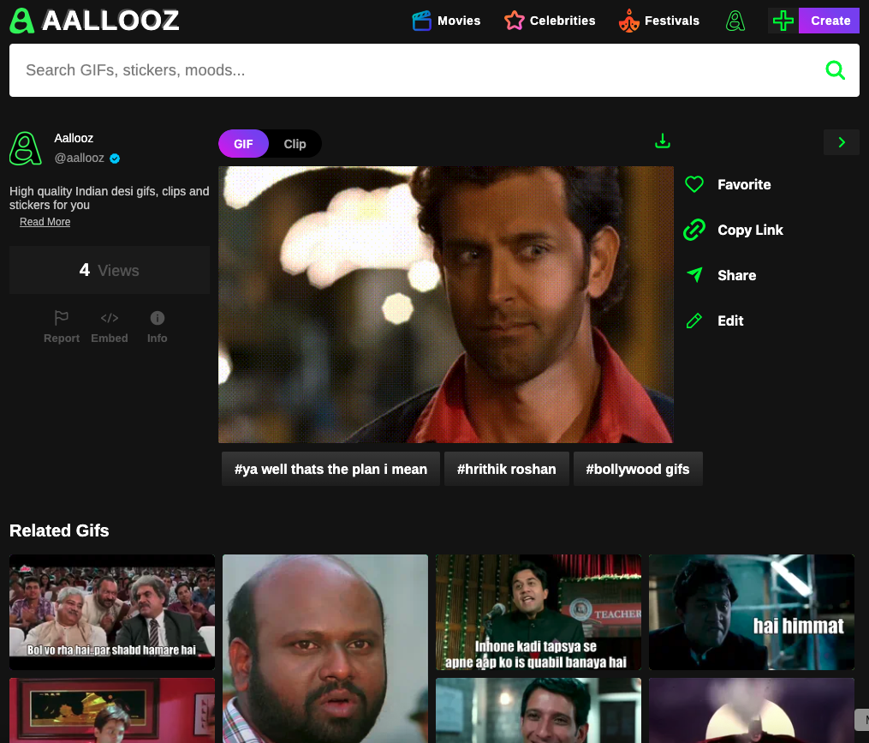The width and height of the screenshot is (869, 743).
Task: Click the purple Create button
Action: click(x=829, y=21)
